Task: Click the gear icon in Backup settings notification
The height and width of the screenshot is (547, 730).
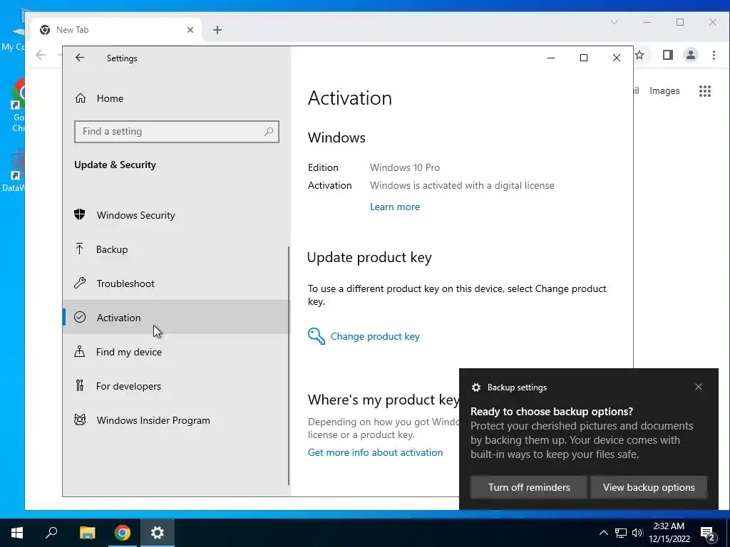Action: pos(475,387)
